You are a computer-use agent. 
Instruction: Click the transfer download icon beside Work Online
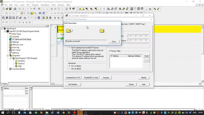[84, 9]
